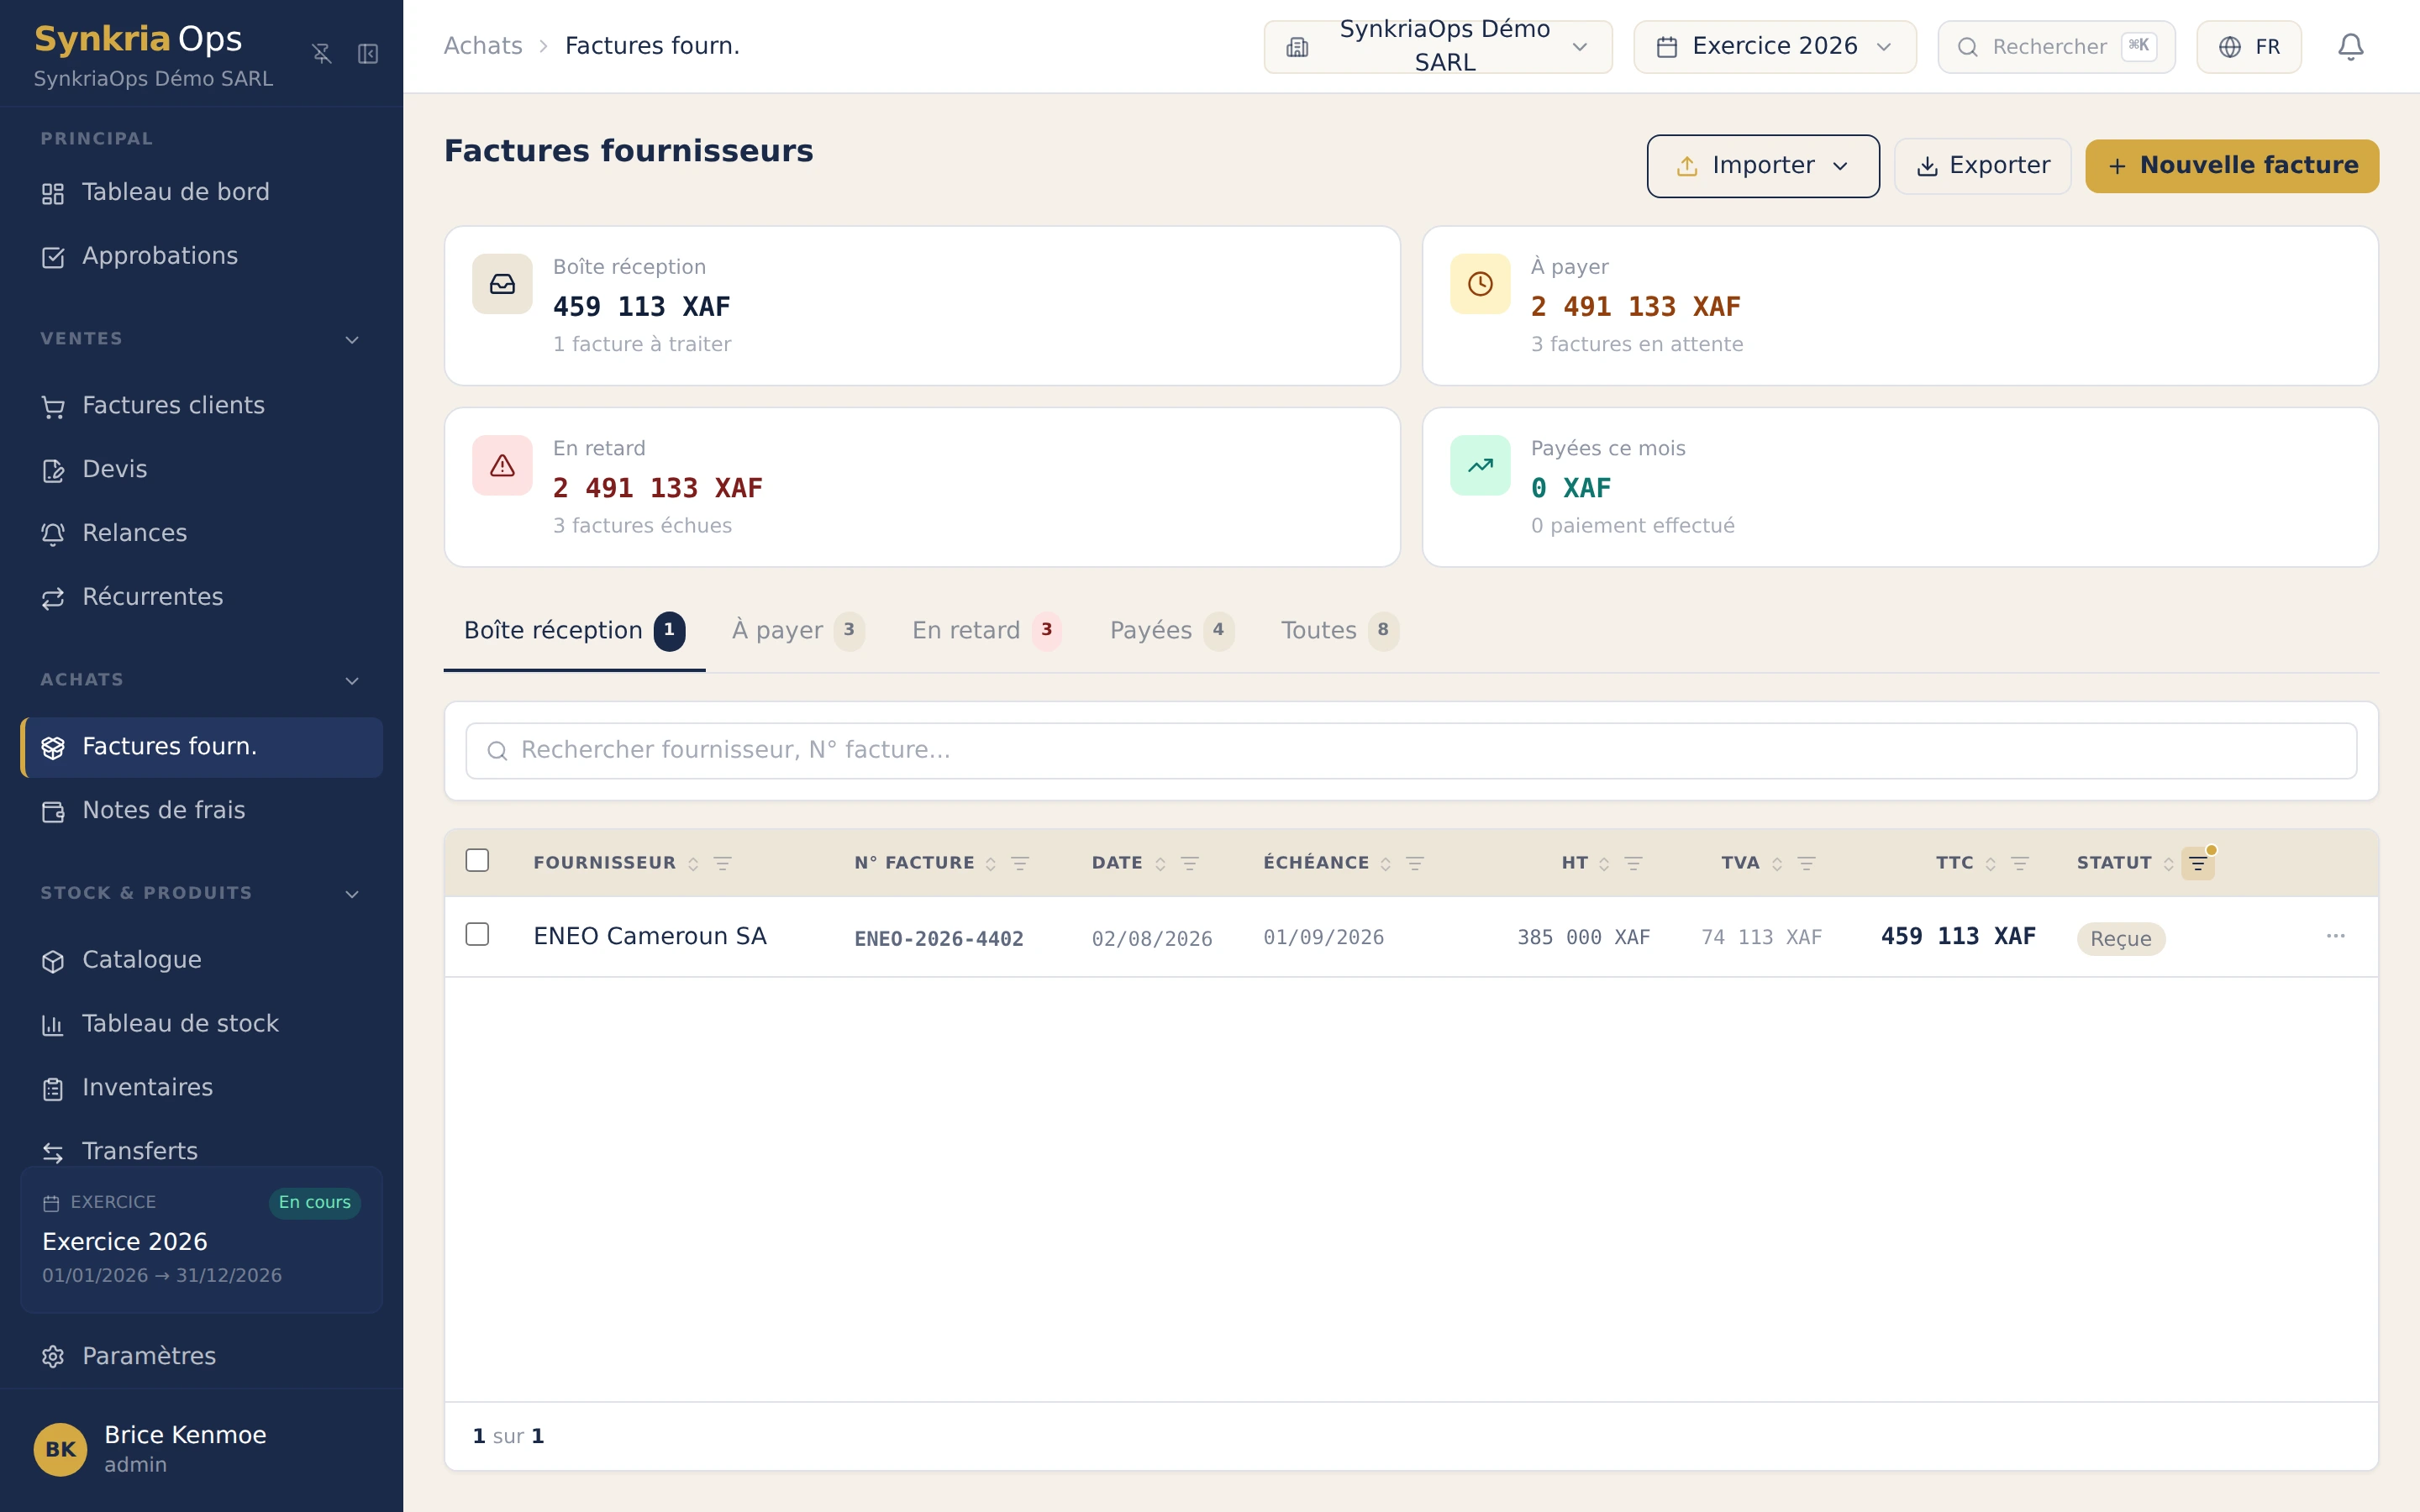Screen dimensions: 2420x1512
Task: Sort table by Date column
Action: [1160, 864]
